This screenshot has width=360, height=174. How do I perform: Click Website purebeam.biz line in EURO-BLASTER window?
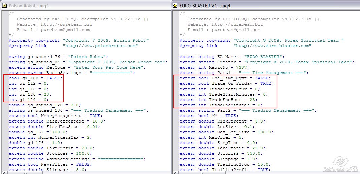pyautogui.click(x=225, y=24)
